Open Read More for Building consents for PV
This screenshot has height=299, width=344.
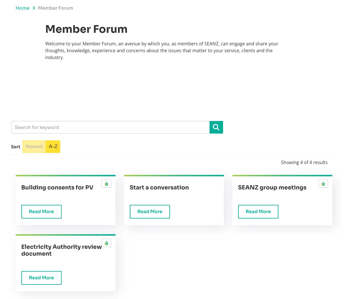[x=41, y=212]
